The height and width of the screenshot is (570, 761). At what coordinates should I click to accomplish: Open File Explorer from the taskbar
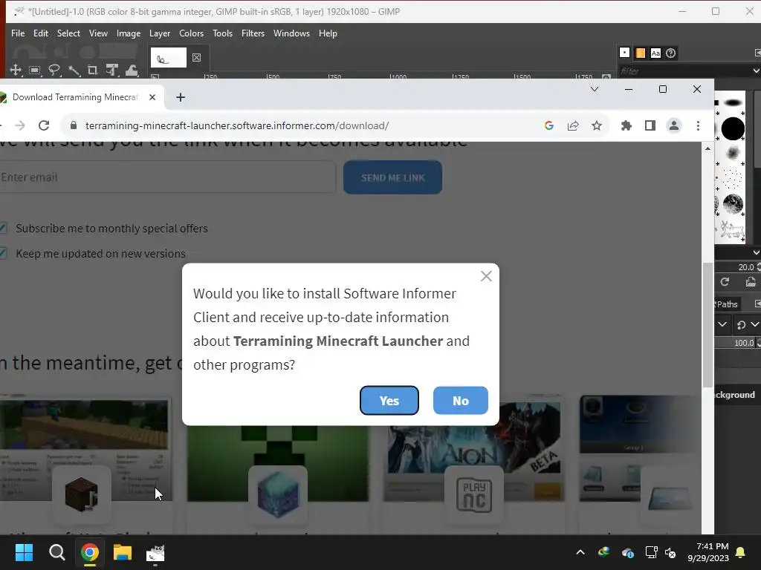click(x=123, y=552)
